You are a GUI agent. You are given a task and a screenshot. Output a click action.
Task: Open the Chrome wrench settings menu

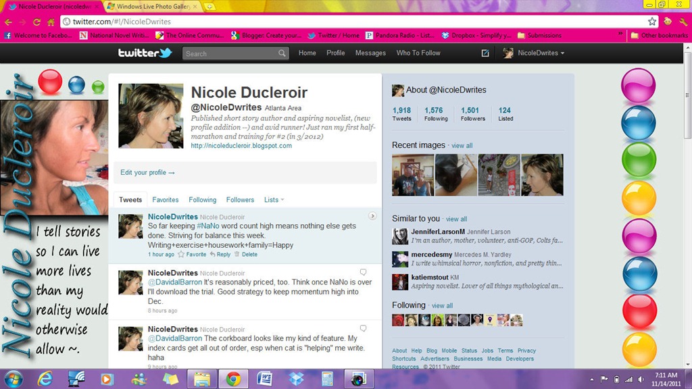tap(683, 21)
